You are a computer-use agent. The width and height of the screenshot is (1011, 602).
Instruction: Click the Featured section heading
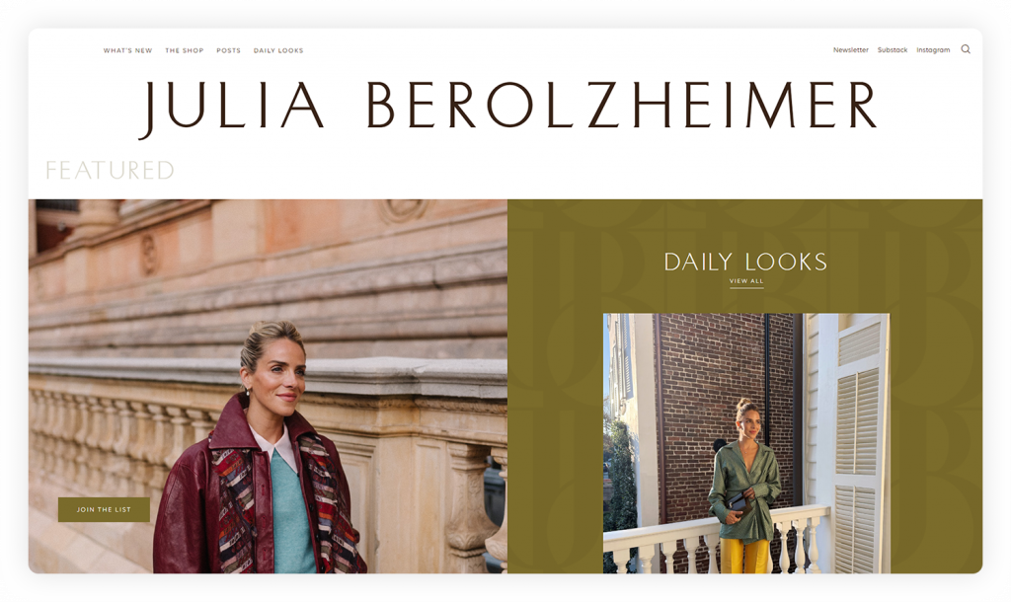pos(110,170)
